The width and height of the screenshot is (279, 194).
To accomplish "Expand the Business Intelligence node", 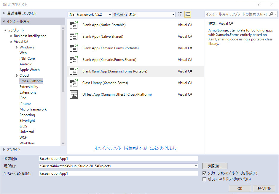I will click(11, 36).
